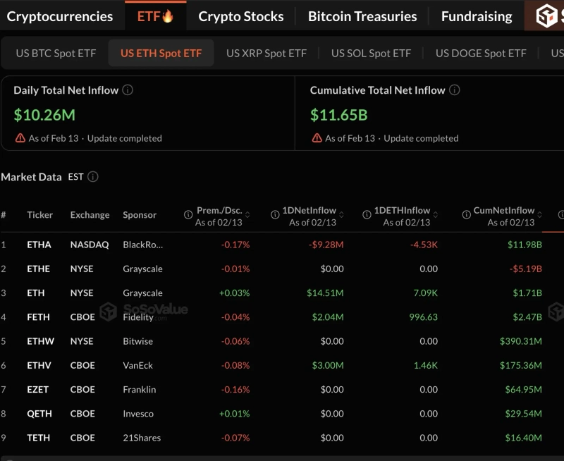Click info icon before 1DETHInflow column

(367, 215)
